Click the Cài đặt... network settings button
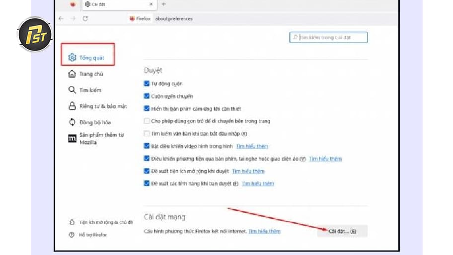 (342, 231)
